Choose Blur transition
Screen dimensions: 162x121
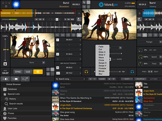click(x=101, y=74)
